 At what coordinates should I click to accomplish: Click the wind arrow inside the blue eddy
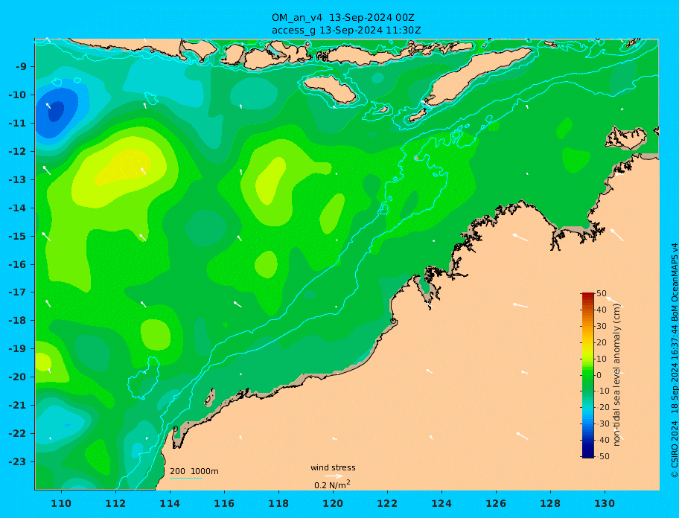pos(49,106)
